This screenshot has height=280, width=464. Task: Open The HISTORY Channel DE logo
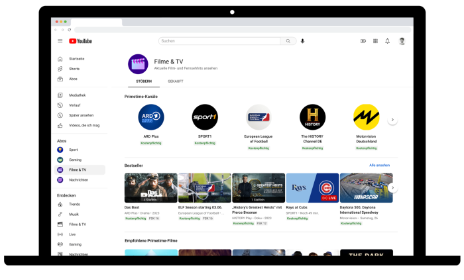pyautogui.click(x=312, y=117)
